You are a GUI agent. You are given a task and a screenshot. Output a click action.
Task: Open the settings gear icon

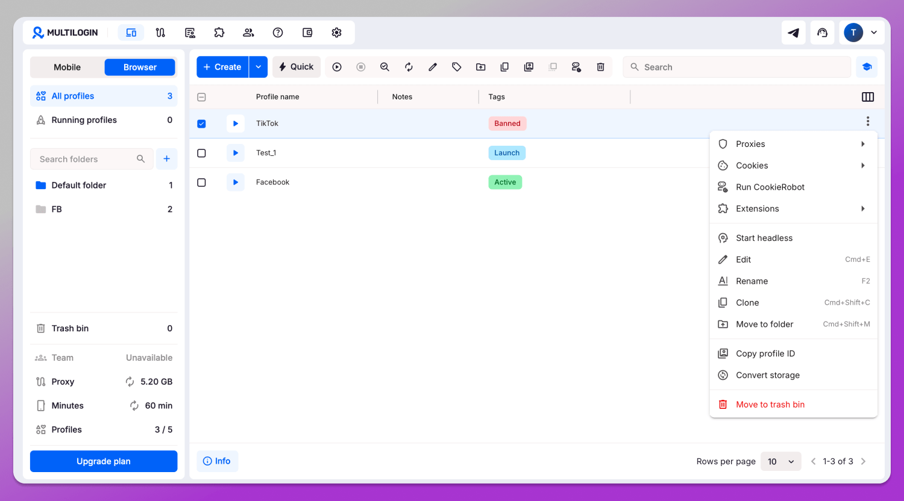click(x=337, y=33)
